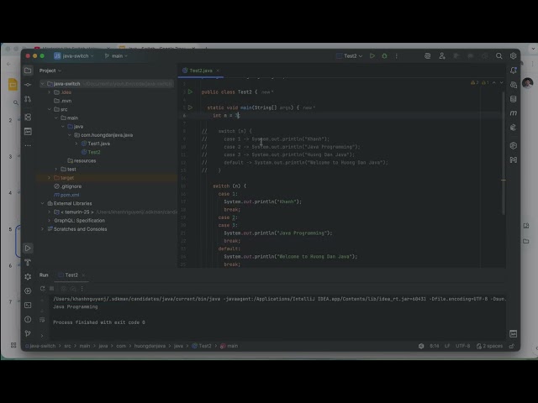Open the Git tool window icon
The width and height of the screenshot is (538, 403).
coord(28,333)
